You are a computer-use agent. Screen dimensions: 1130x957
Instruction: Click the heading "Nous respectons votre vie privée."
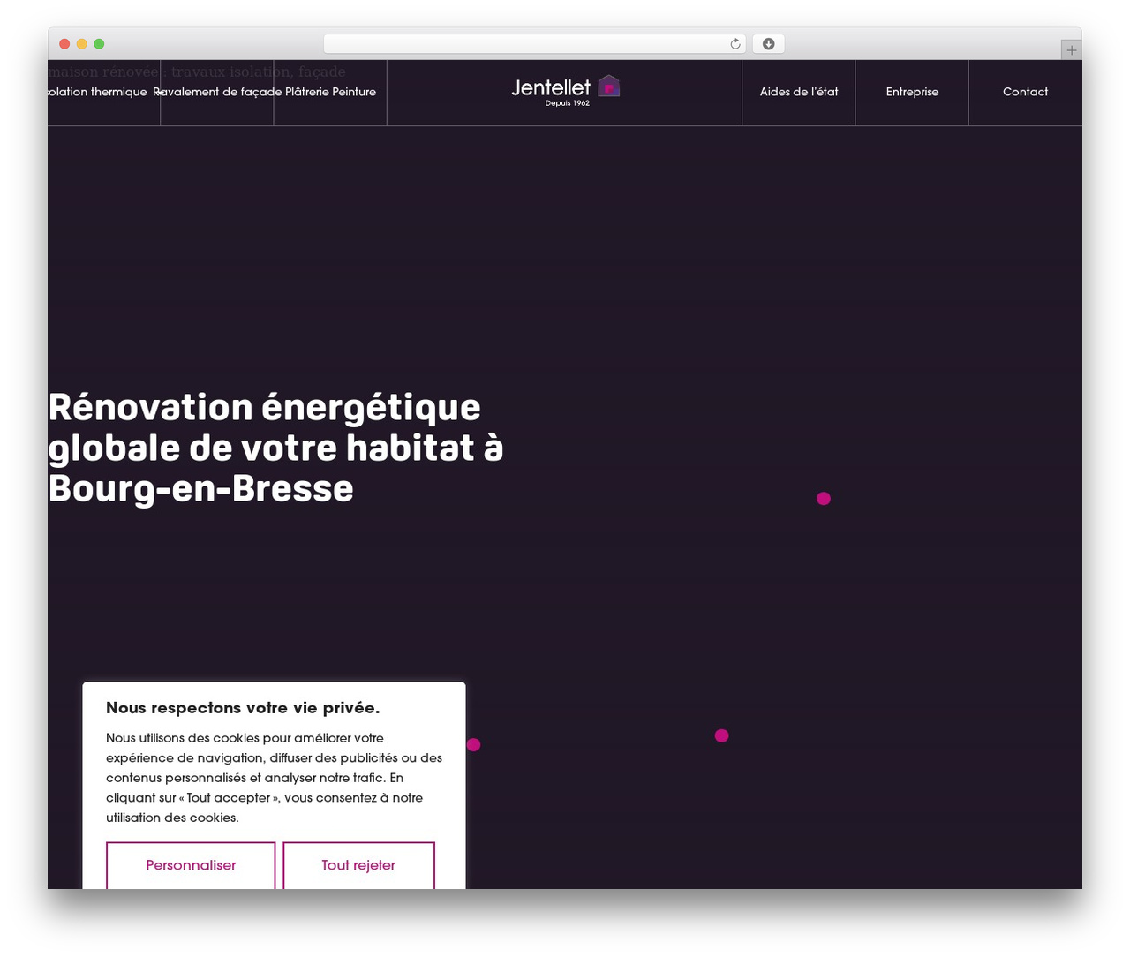coord(243,708)
